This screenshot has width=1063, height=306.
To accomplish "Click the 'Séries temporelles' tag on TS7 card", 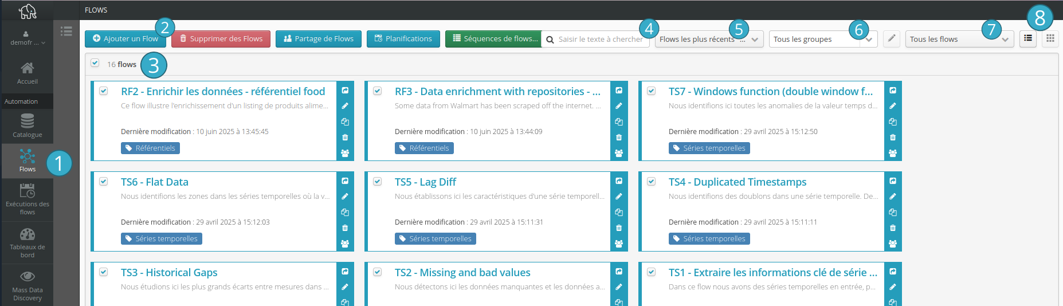I will 709,148.
